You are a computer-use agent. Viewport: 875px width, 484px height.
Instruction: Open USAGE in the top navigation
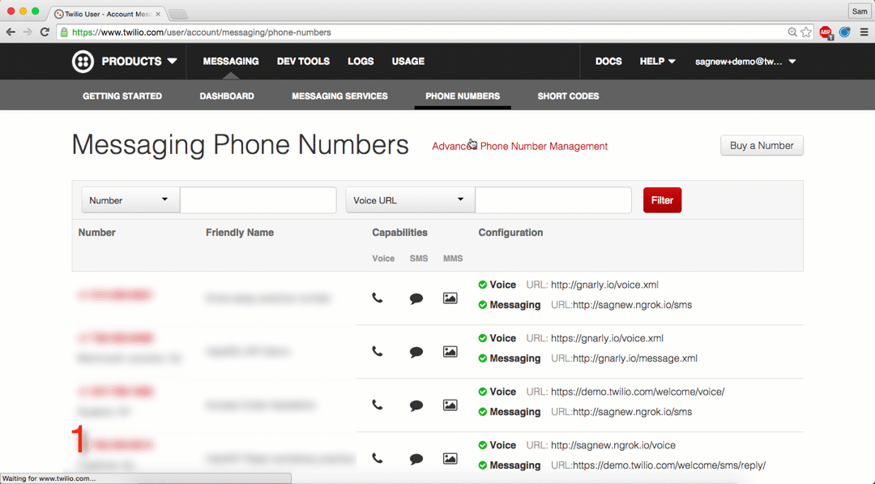pyautogui.click(x=408, y=62)
